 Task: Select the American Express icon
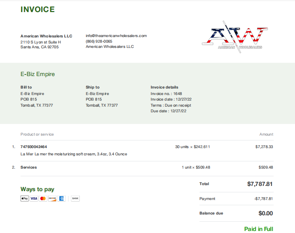pos(61,198)
